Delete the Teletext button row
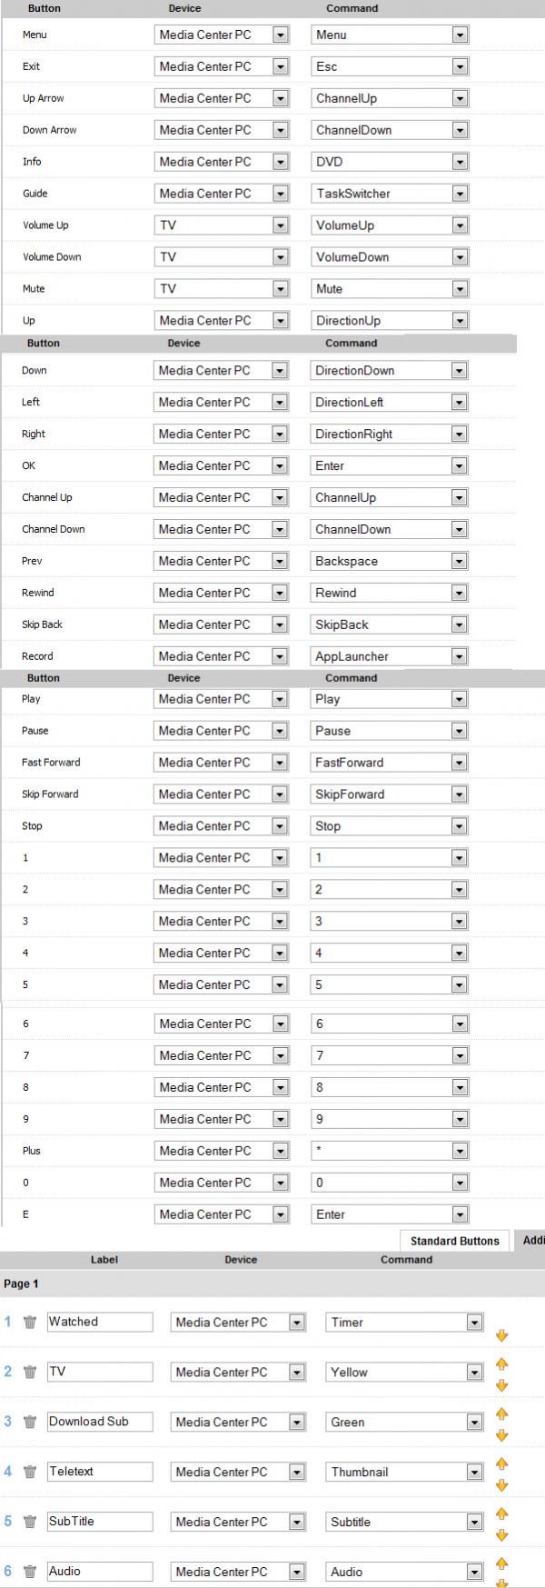 click(x=30, y=1473)
